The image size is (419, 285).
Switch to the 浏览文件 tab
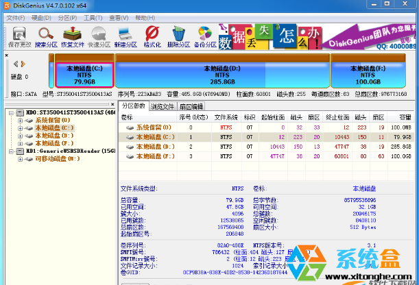pos(163,106)
